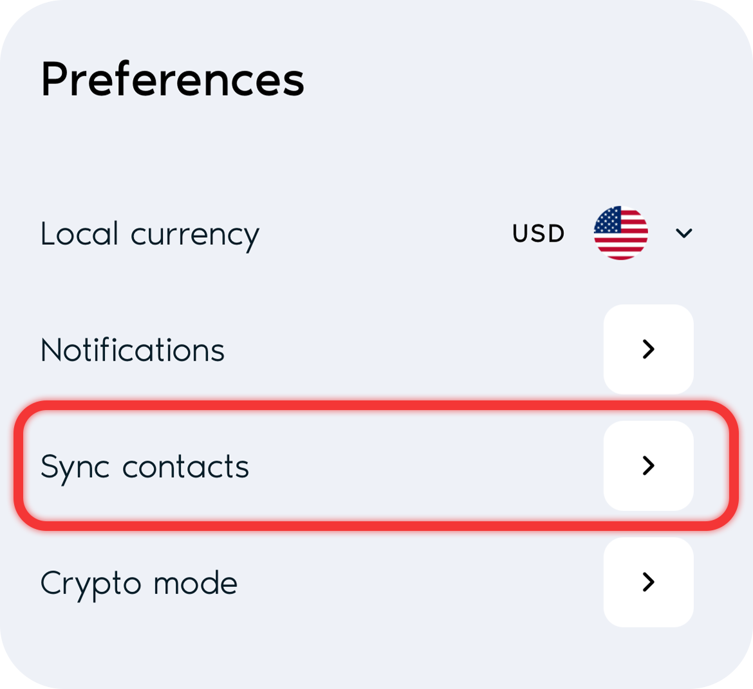Click the blank space right of Notifications text
The image size is (753, 689).
click(414, 349)
